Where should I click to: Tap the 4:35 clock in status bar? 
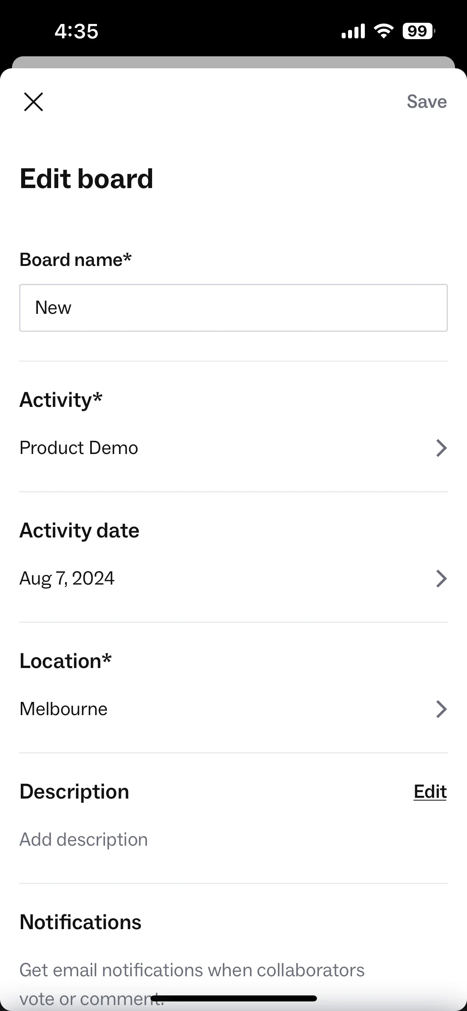coord(76,31)
